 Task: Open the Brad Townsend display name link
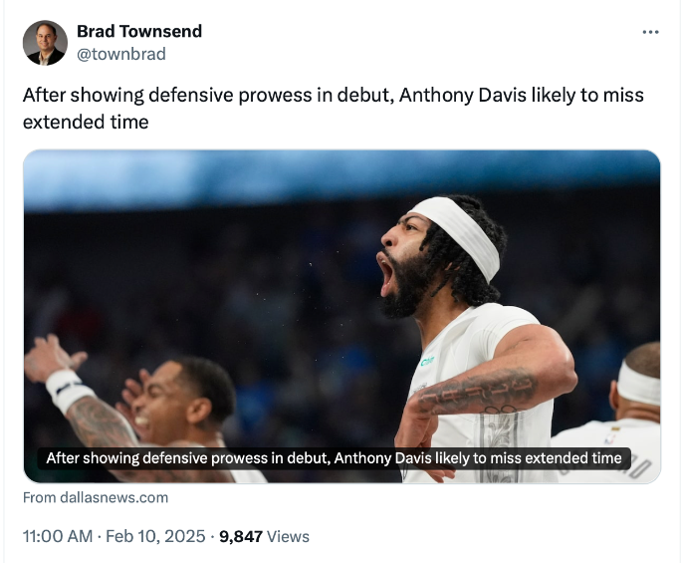click(x=139, y=31)
